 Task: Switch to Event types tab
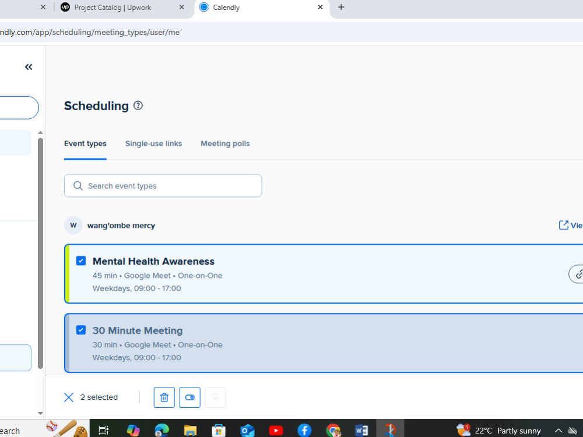(x=85, y=143)
